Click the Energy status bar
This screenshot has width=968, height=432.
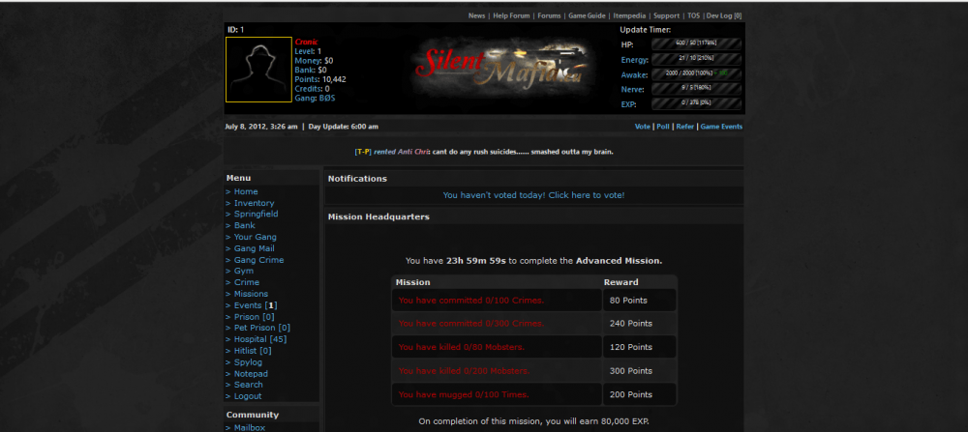(696, 58)
